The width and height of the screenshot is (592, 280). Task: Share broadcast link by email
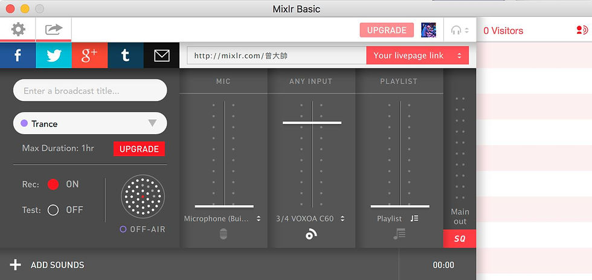click(162, 55)
